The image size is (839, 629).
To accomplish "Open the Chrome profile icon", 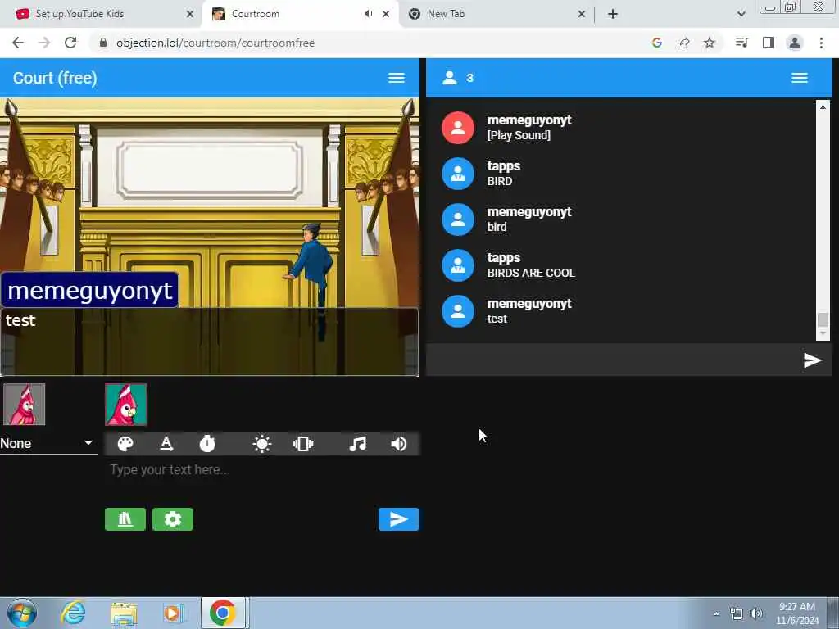I will tap(795, 43).
